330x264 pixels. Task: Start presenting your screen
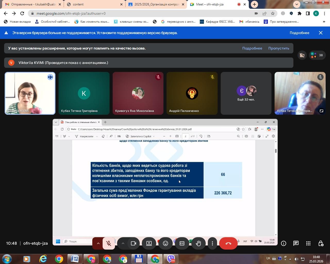click(149, 243)
